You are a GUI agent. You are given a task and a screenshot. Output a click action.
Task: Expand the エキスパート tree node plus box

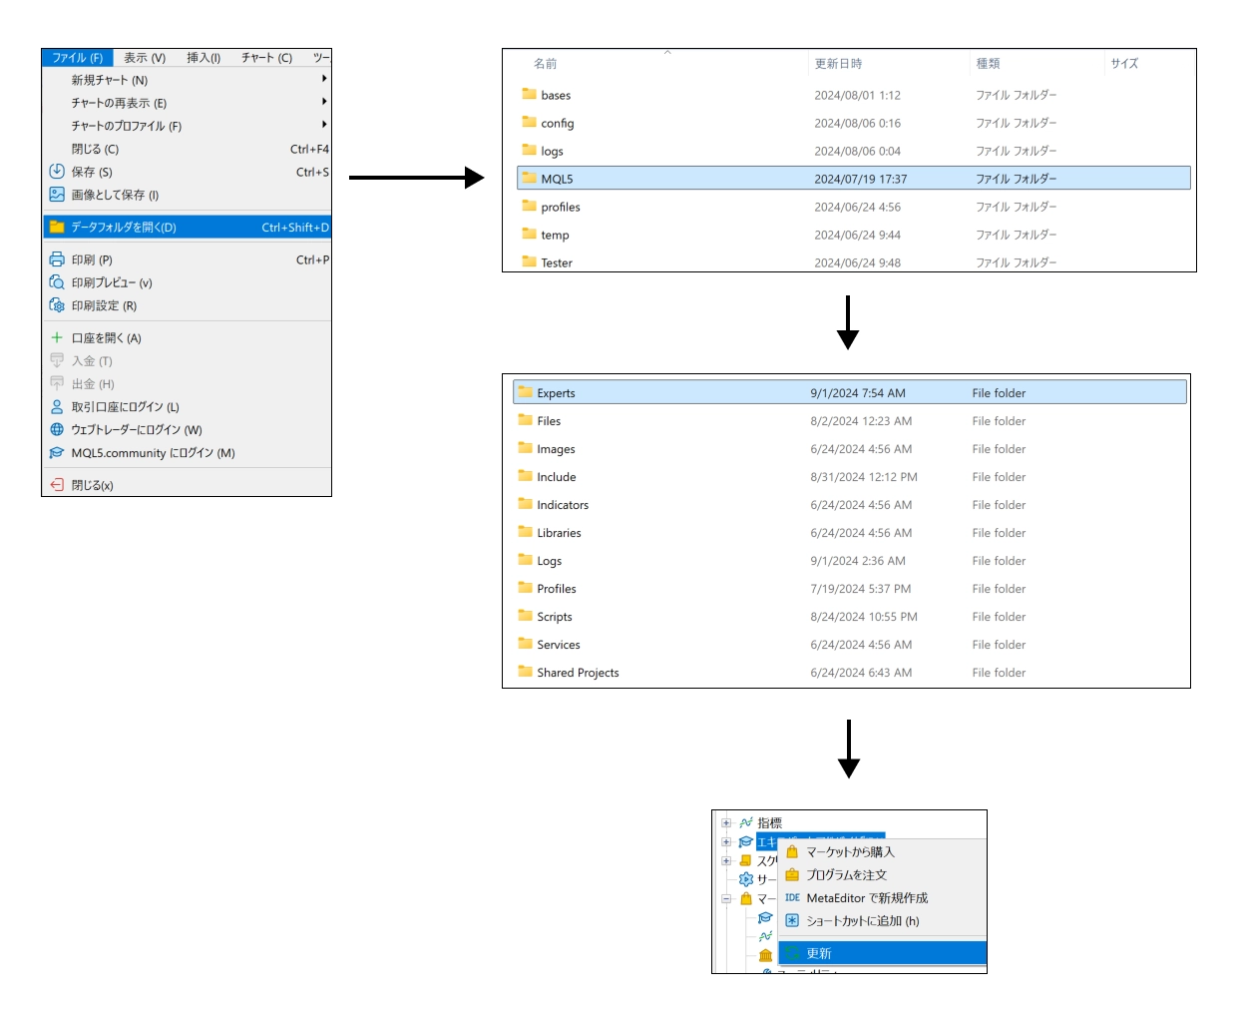726,842
